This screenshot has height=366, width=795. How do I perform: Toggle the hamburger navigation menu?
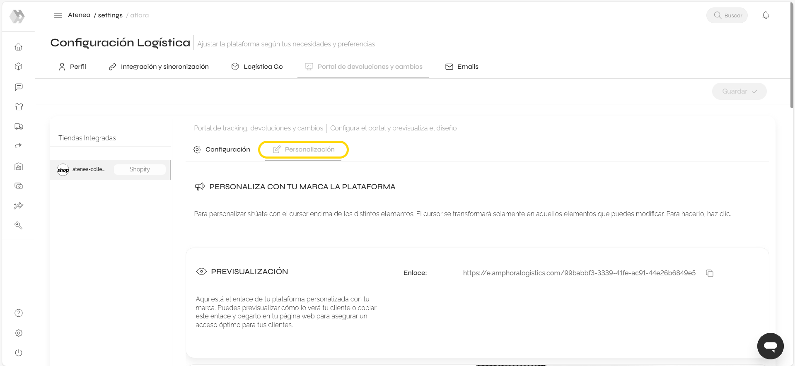(58, 15)
